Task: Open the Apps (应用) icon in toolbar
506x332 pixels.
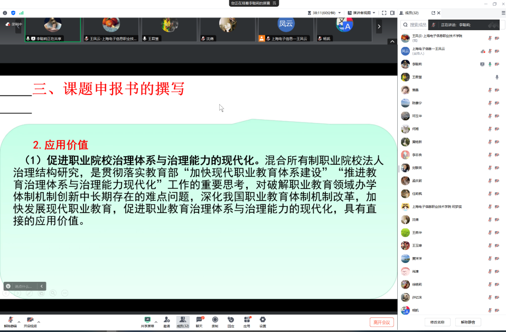Action: click(247, 320)
